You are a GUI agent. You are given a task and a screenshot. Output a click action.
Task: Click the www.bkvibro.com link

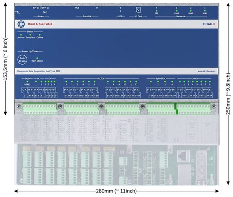click(x=206, y=71)
